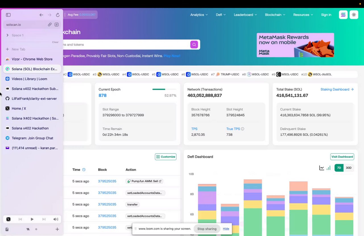Toggle the browser sidebar panel icon

pyautogui.click(x=8, y=15)
